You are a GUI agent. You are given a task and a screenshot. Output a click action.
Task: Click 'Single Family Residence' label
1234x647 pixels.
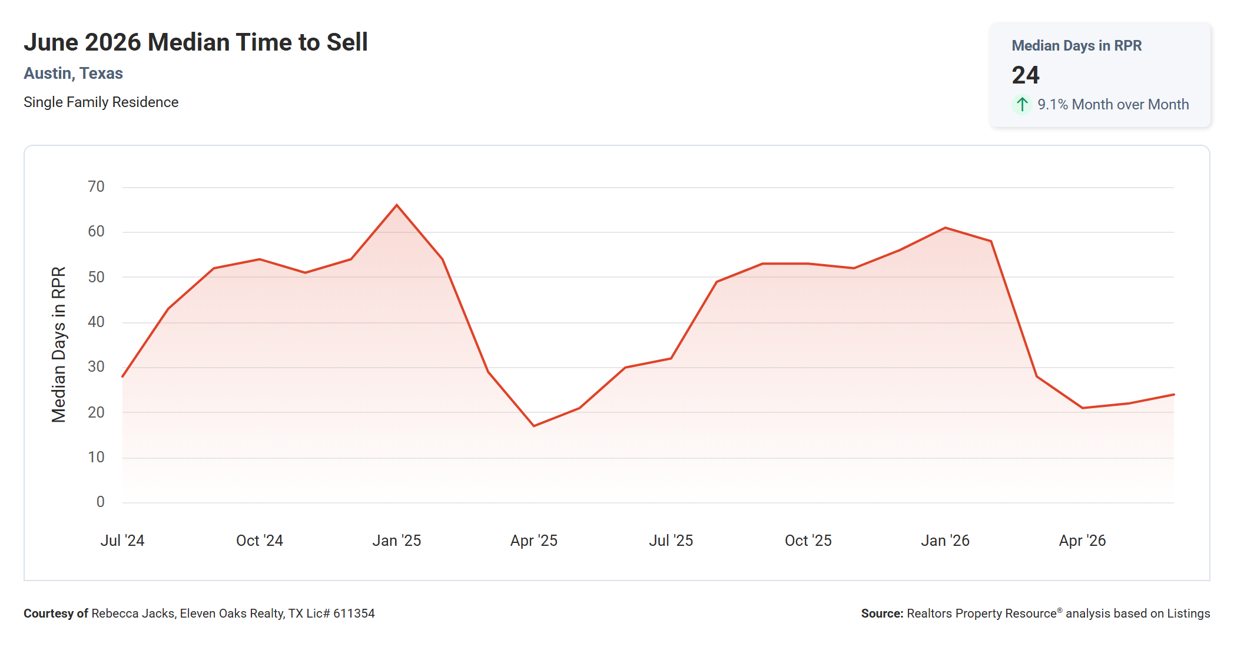101,102
